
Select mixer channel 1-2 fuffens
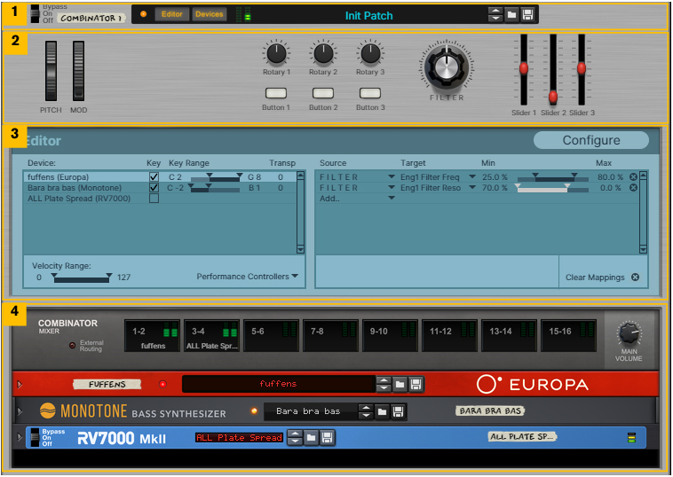point(153,336)
